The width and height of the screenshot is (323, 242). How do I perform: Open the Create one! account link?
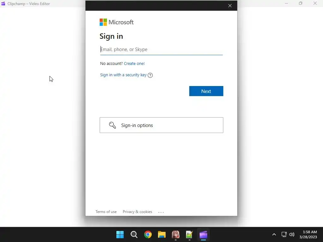click(x=134, y=63)
